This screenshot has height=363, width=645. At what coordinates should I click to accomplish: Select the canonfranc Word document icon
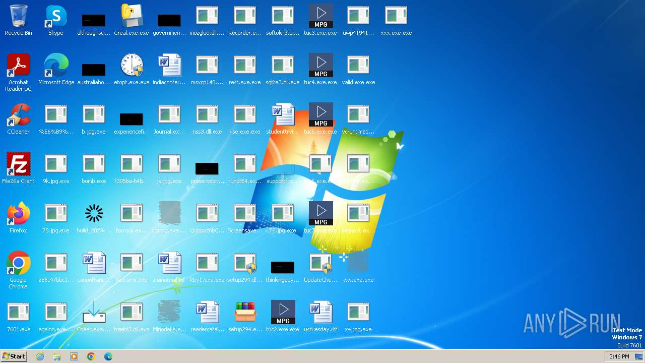pyautogui.click(x=94, y=263)
